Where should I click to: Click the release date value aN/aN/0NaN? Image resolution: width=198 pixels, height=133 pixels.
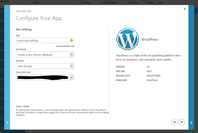(153, 76)
